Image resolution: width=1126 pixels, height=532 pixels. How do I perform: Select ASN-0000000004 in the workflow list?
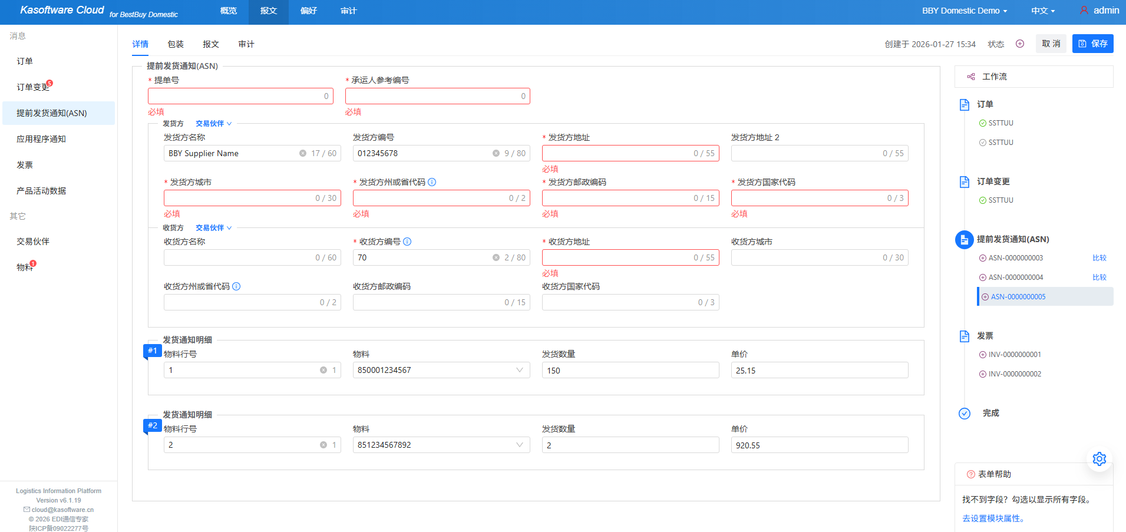tap(1015, 277)
